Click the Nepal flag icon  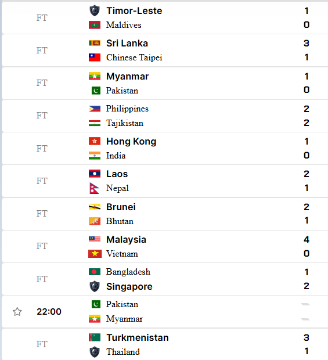click(x=94, y=188)
